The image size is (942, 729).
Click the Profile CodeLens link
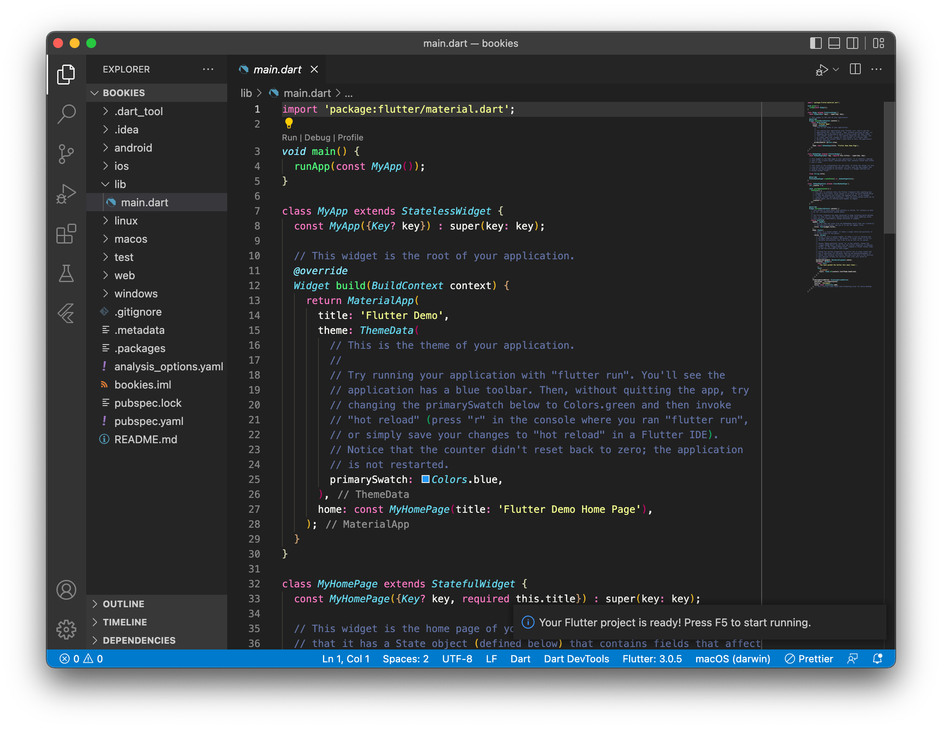tap(351, 138)
